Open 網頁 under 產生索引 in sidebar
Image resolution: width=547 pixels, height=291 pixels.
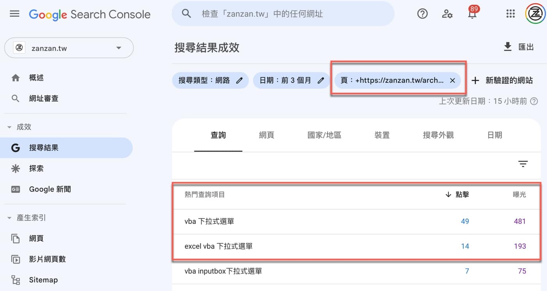tap(36, 239)
